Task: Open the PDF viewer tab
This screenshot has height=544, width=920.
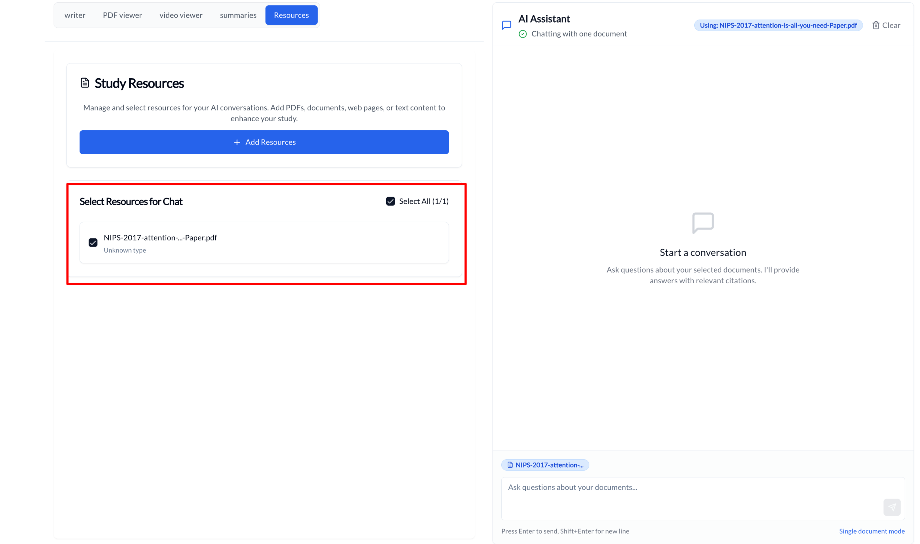Action: 122,15
